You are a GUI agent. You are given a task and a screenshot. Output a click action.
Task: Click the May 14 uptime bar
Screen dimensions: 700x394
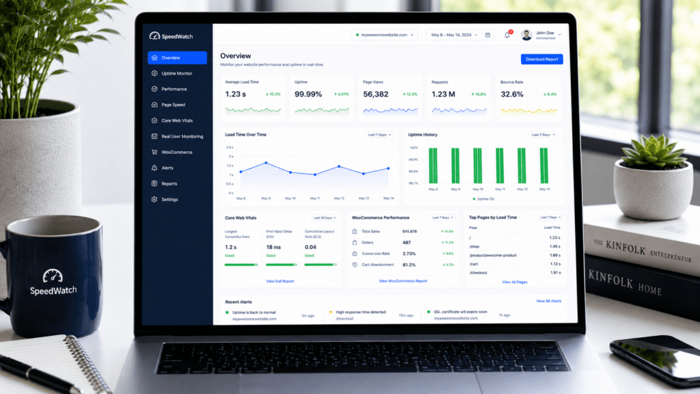click(543, 166)
